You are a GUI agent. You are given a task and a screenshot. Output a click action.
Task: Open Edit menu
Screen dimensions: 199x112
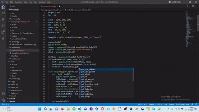tap(12, 2)
